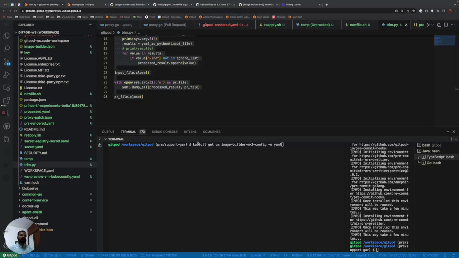Open a new browser tab

pos(326,5)
